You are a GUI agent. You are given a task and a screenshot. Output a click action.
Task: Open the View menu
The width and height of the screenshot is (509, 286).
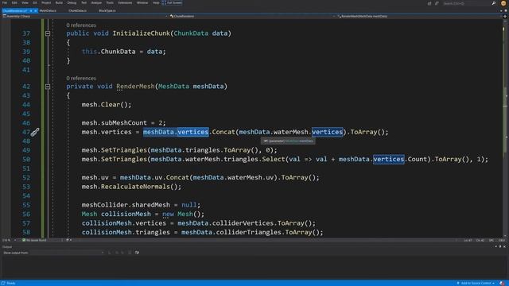coord(25,2)
